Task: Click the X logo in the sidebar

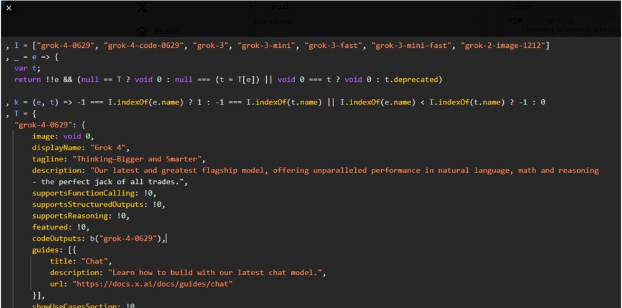Action: [x=142, y=7]
